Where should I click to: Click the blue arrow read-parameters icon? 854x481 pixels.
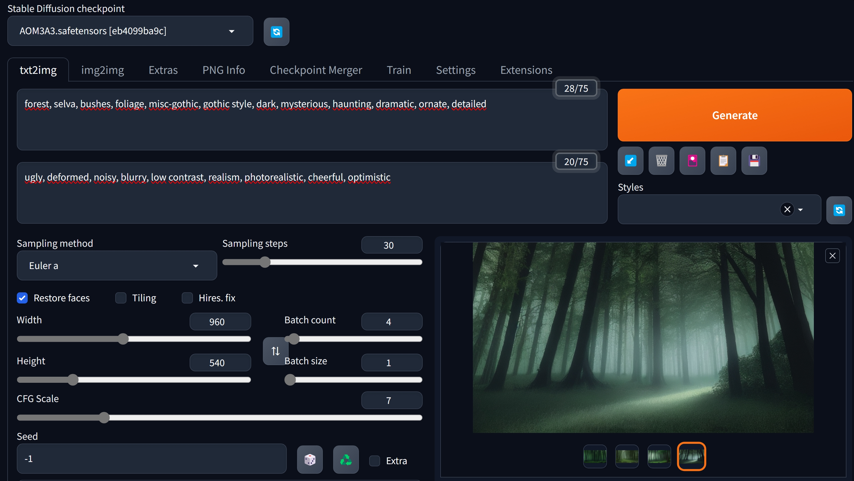pyautogui.click(x=630, y=161)
